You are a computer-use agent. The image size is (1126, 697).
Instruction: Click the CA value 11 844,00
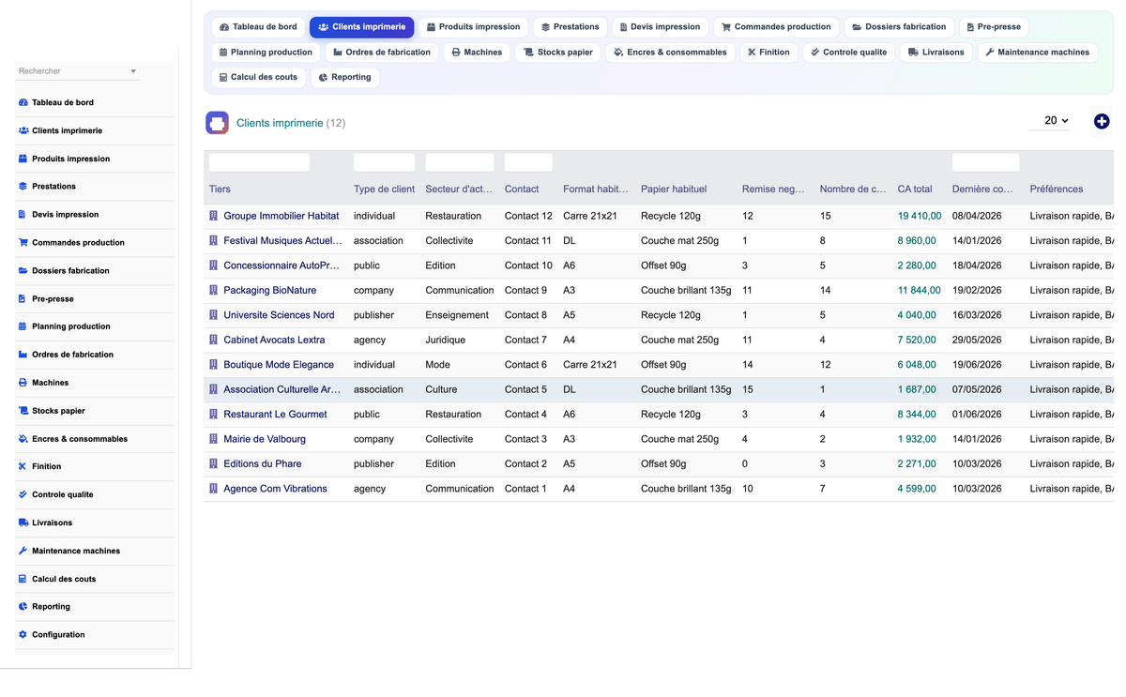click(919, 291)
